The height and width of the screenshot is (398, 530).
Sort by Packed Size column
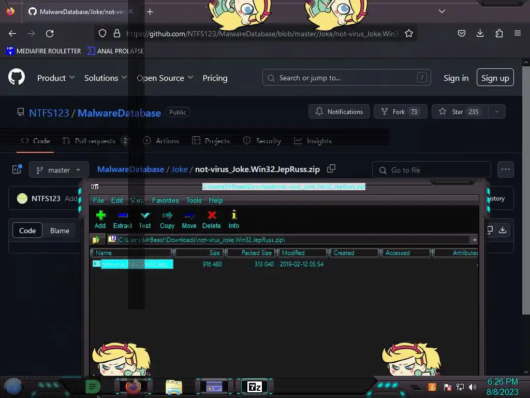point(251,253)
